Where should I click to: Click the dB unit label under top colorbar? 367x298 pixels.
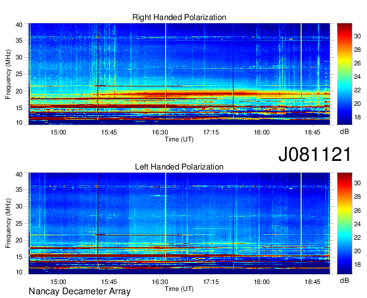pos(344,132)
